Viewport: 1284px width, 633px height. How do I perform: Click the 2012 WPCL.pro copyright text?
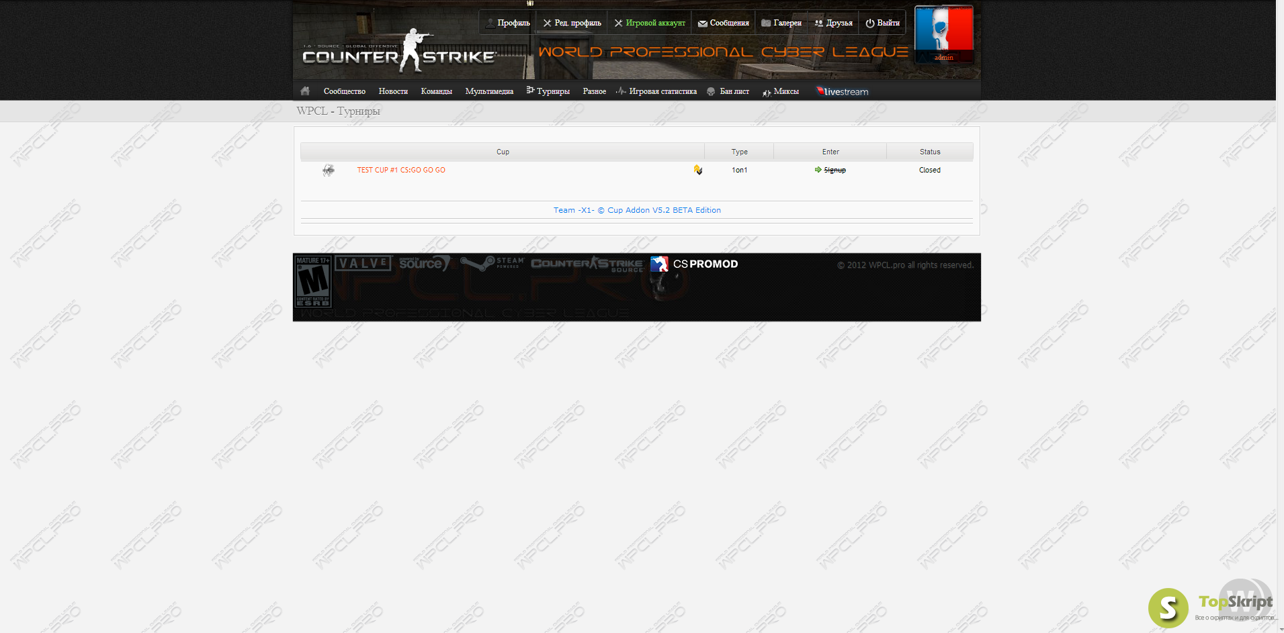point(905,265)
